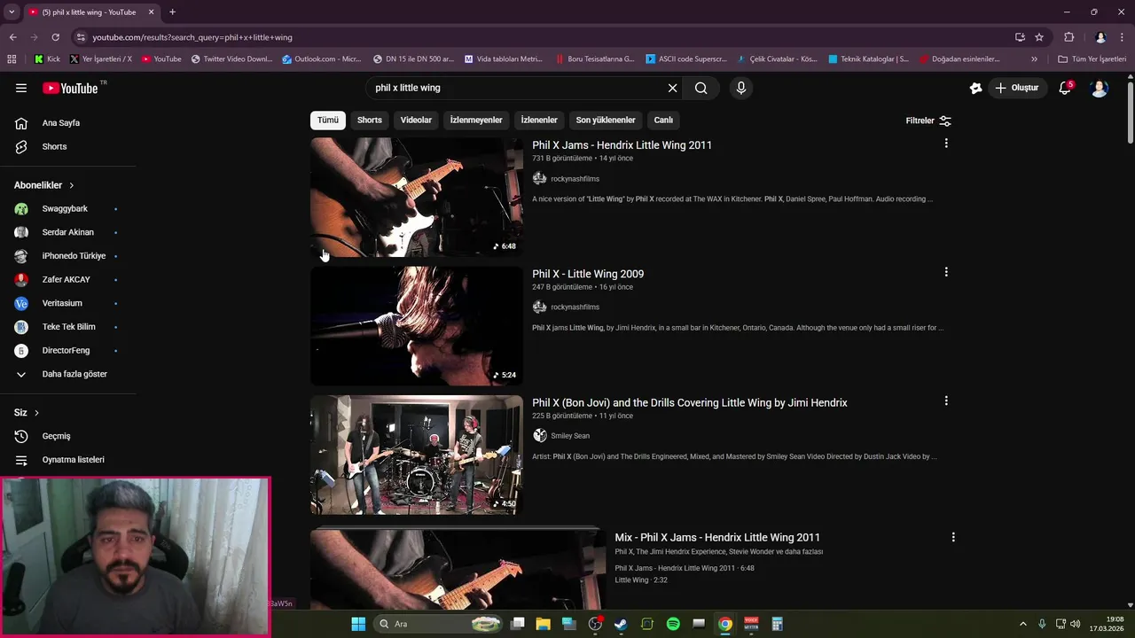The width and height of the screenshot is (1135, 638).
Task: Open more options for Little Wing 2009
Action: point(946,272)
